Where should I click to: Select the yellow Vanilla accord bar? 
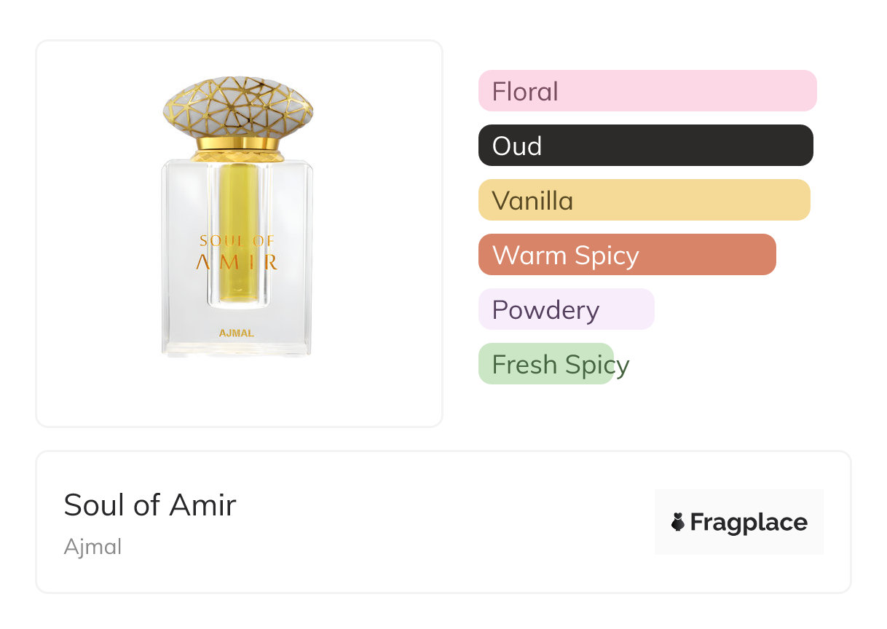644,200
